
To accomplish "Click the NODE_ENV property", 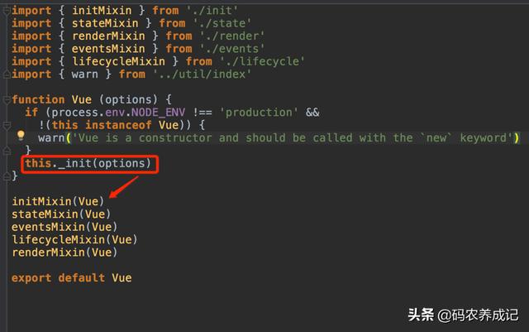I will pos(158,113).
